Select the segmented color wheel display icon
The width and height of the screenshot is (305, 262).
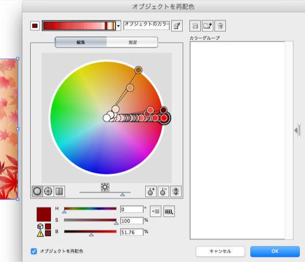[x=48, y=191]
